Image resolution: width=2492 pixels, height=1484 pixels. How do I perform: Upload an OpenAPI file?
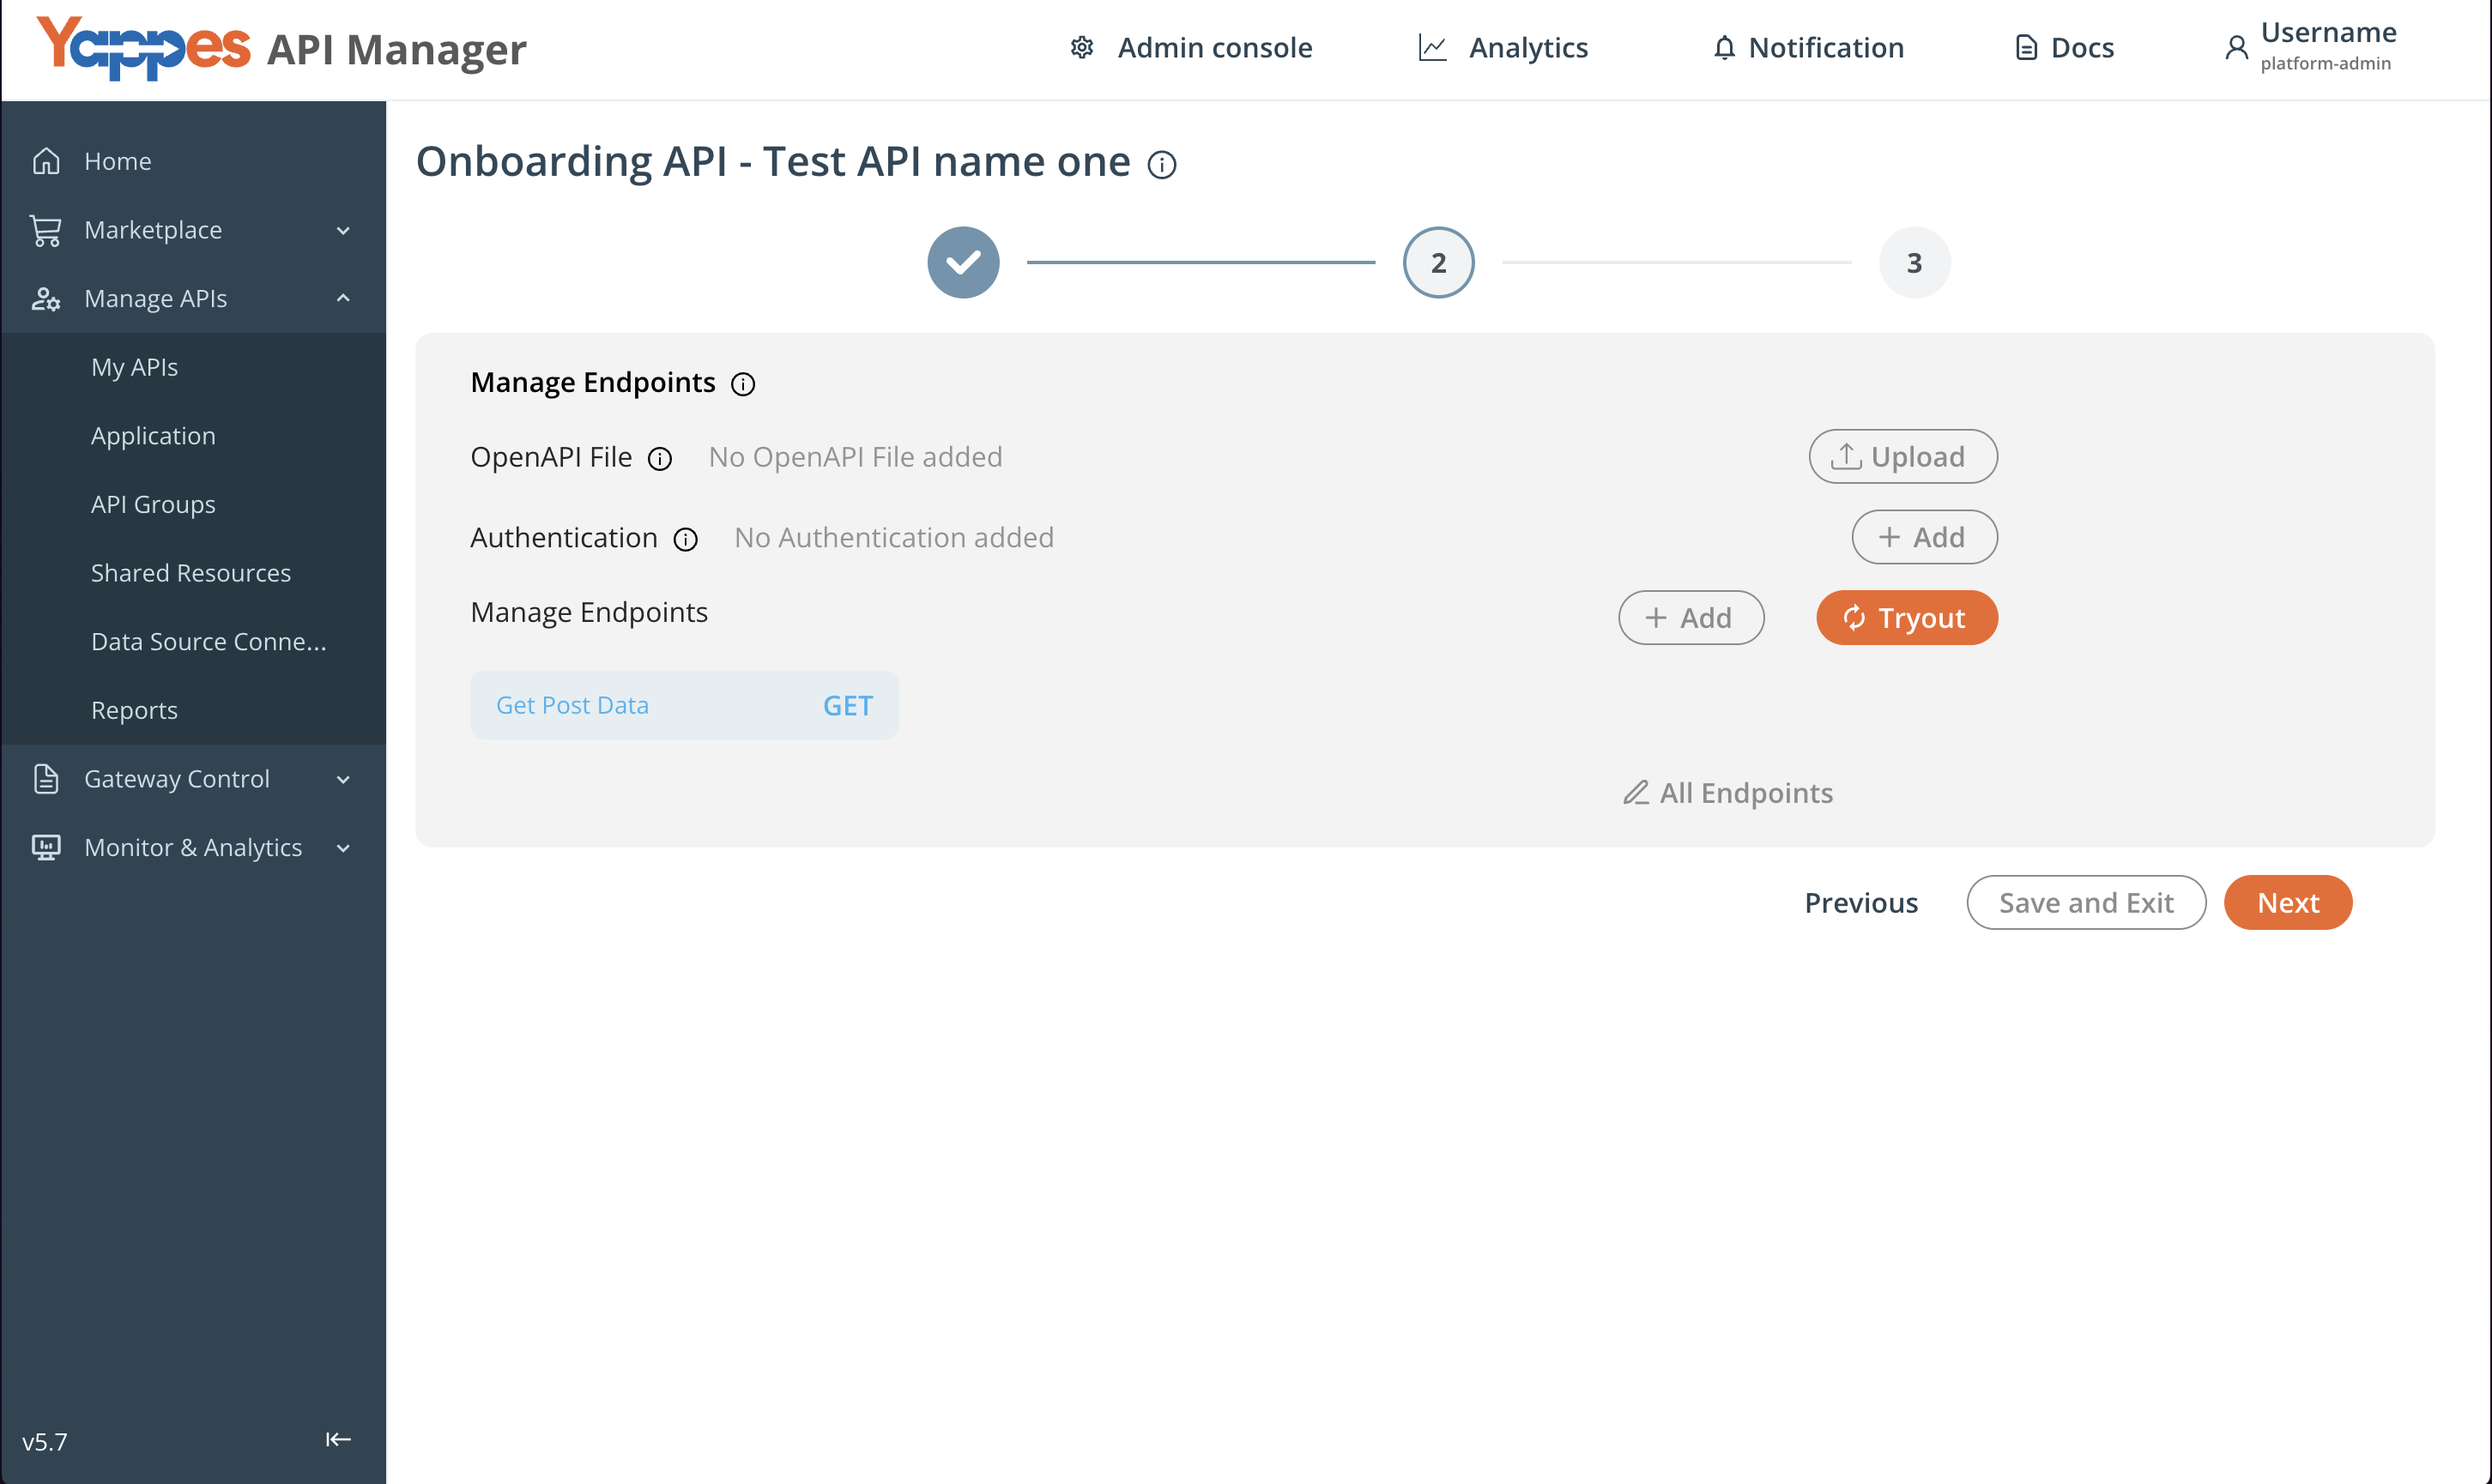(1902, 456)
